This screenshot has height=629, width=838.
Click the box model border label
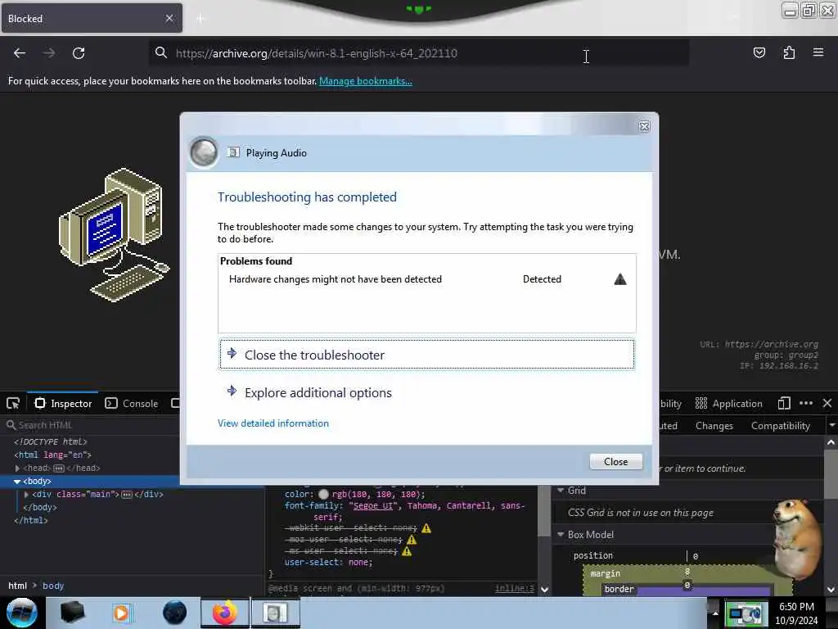click(x=619, y=589)
